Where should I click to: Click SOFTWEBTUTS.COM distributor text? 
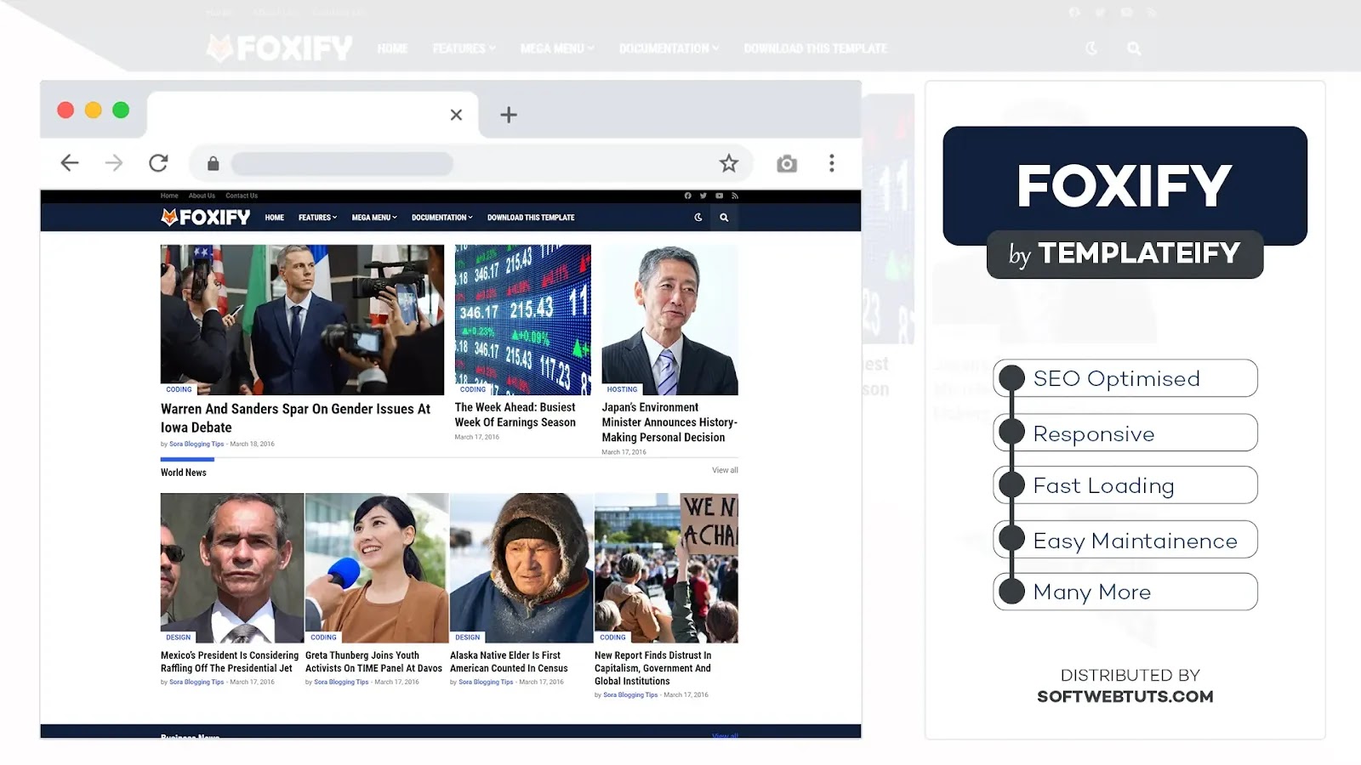[x=1125, y=696]
